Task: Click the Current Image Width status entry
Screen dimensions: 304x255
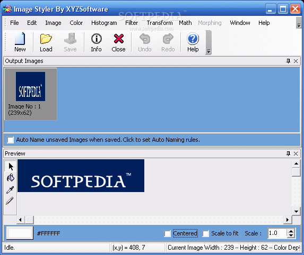Action: pos(233,248)
